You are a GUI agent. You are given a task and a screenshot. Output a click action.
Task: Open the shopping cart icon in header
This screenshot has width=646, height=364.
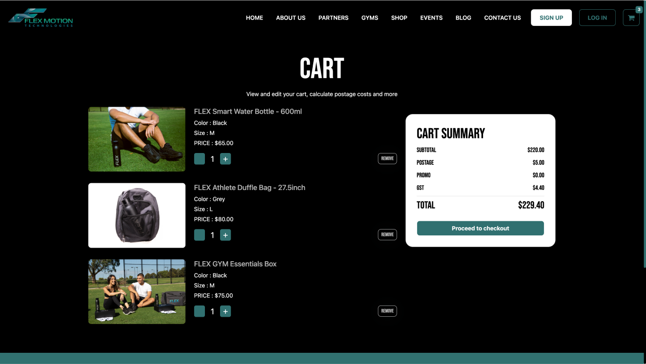[x=631, y=18]
